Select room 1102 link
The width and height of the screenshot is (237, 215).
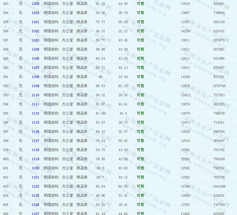coord(35,31)
